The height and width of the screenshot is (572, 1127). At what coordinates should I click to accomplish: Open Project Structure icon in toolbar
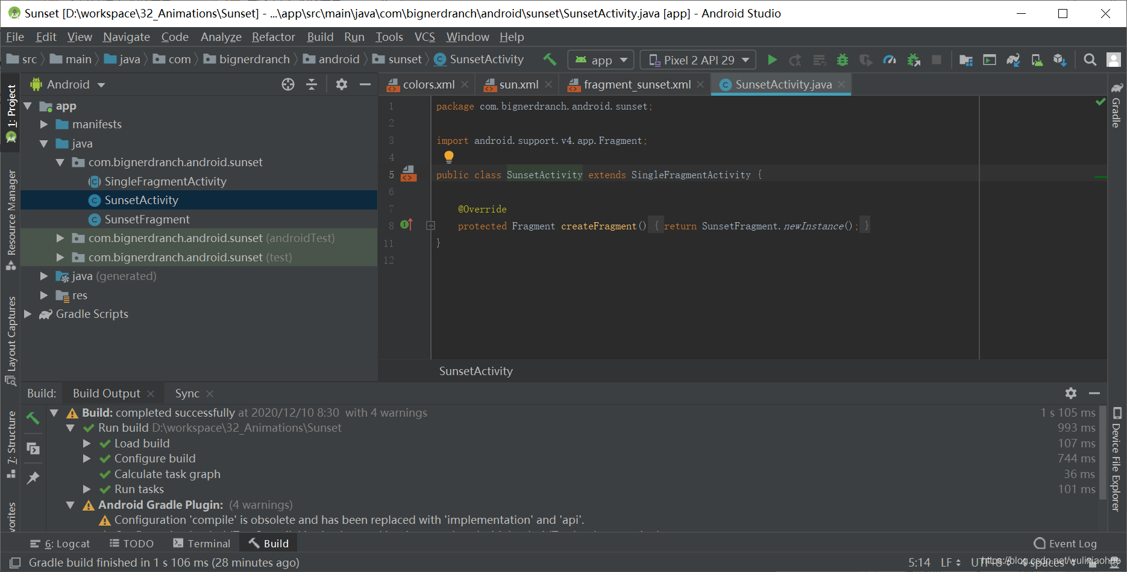(x=966, y=60)
